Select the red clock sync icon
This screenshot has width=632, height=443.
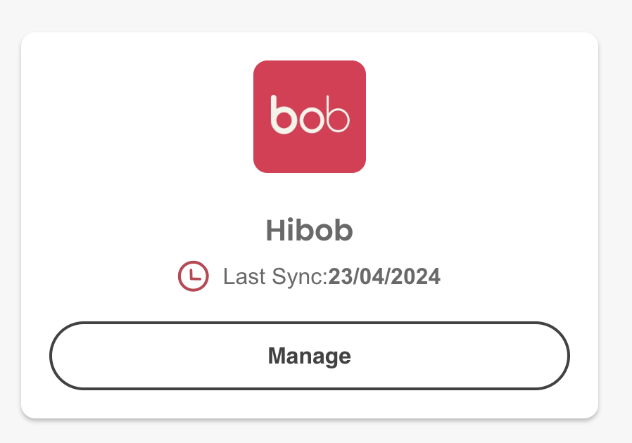coord(194,276)
